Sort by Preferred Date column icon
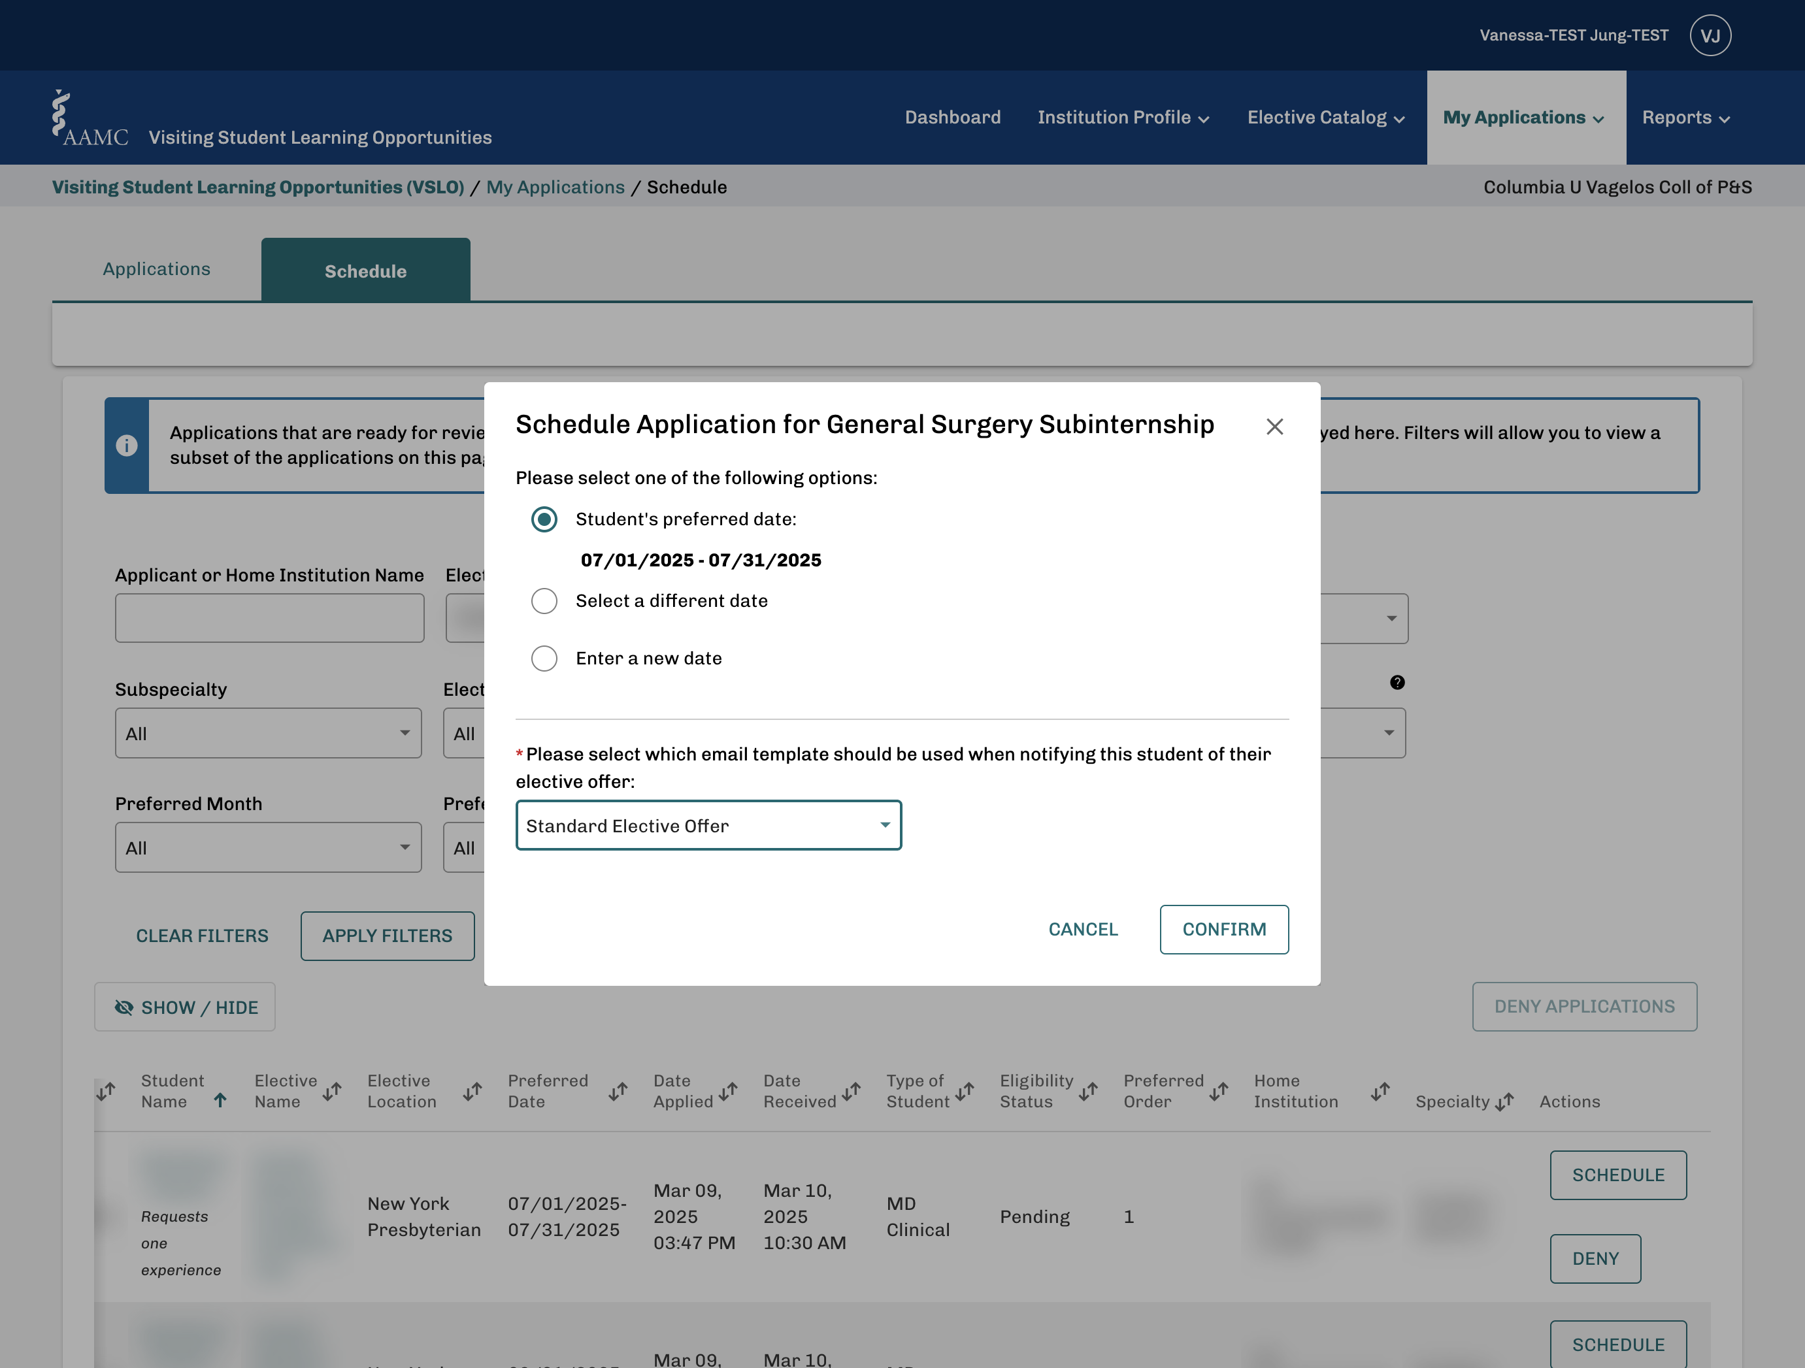 618,1092
